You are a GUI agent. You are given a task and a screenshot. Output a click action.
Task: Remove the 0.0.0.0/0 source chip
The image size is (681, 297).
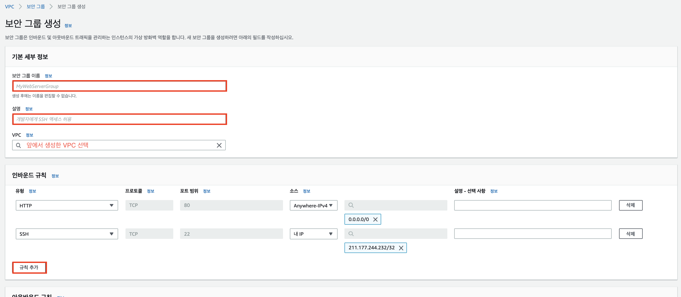(x=375, y=219)
